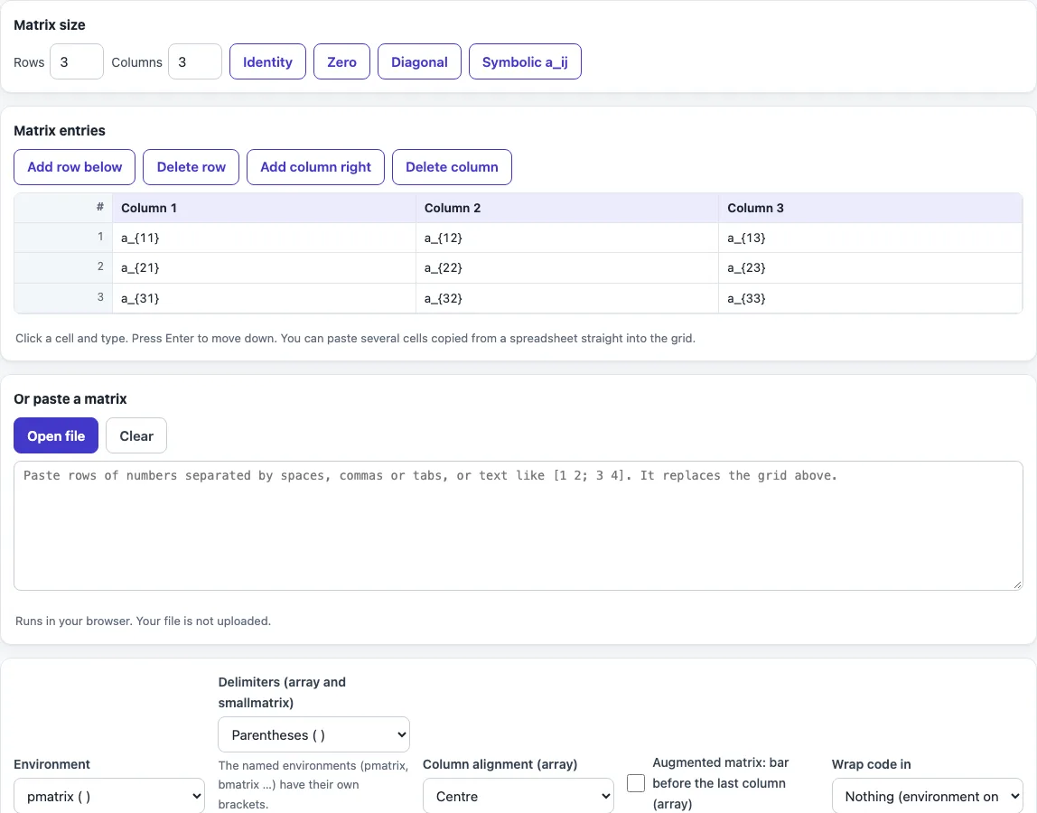Clear the pasted matrix text

pyautogui.click(x=136, y=435)
